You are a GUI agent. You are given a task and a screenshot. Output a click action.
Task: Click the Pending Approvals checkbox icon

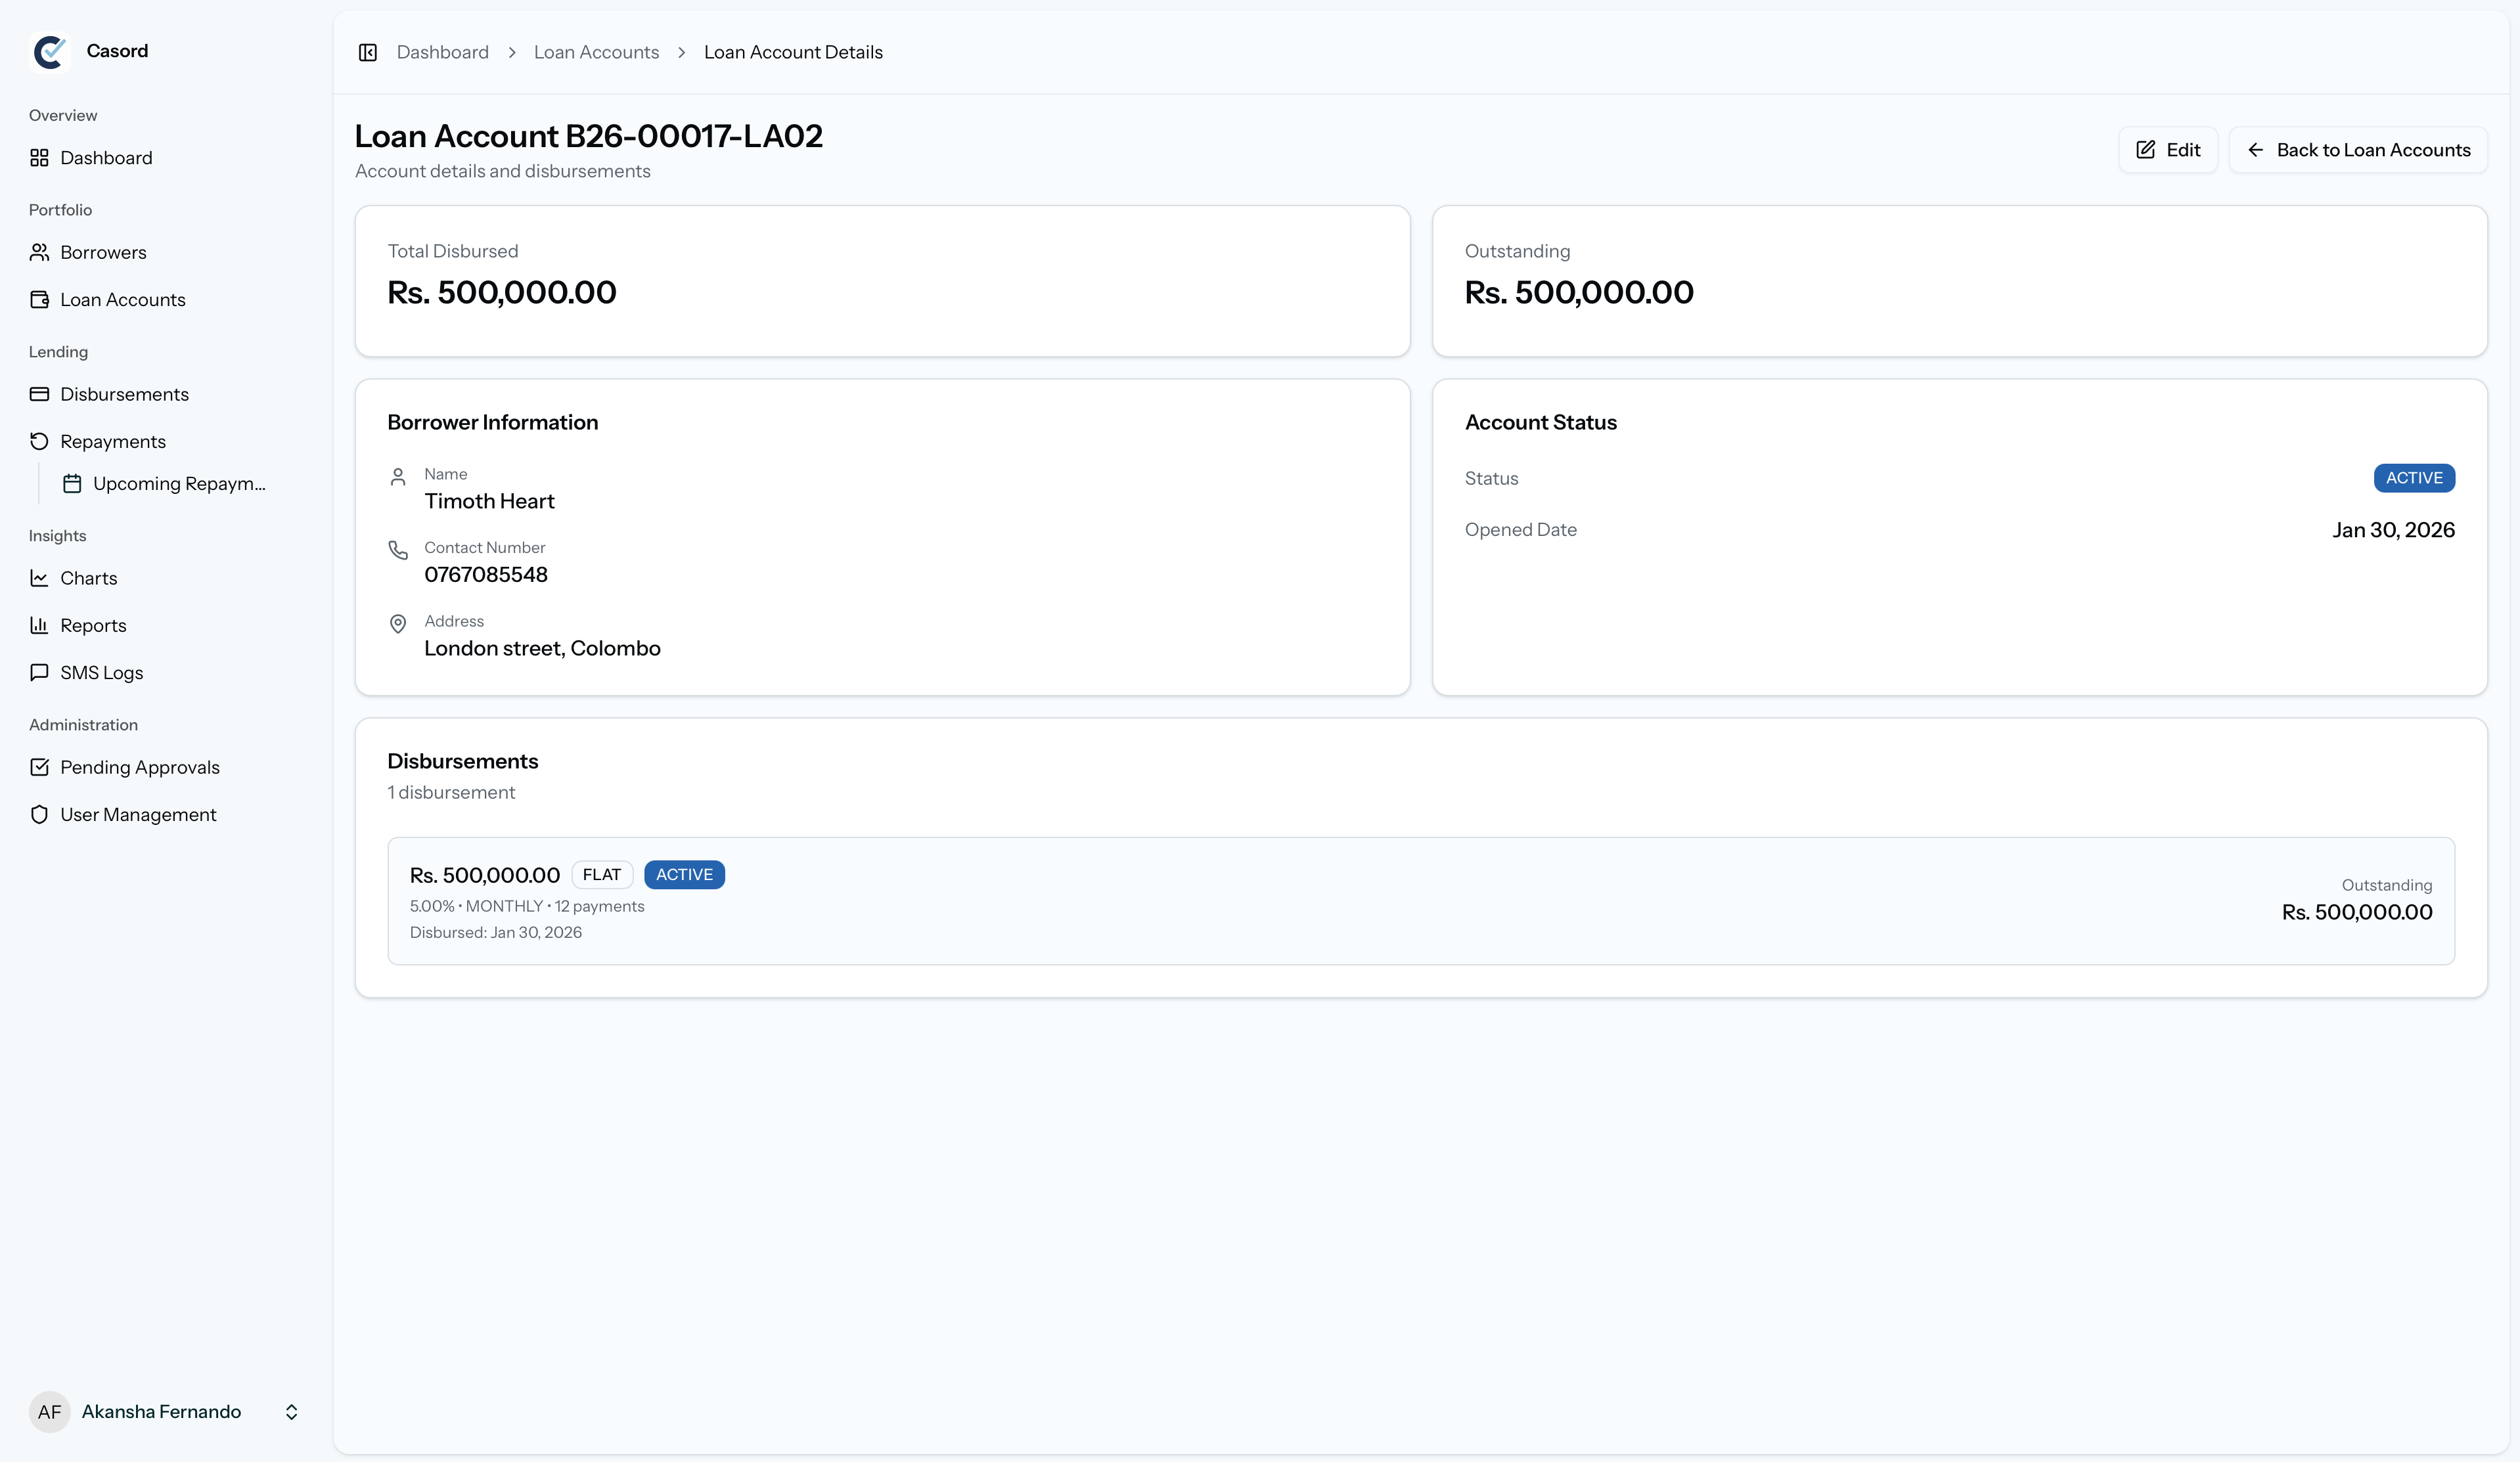[39, 767]
